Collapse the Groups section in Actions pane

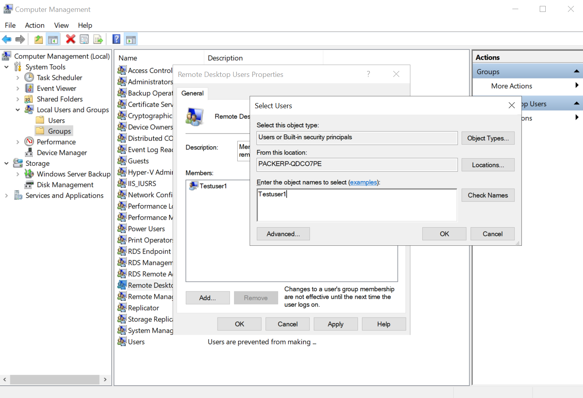click(577, 71)
